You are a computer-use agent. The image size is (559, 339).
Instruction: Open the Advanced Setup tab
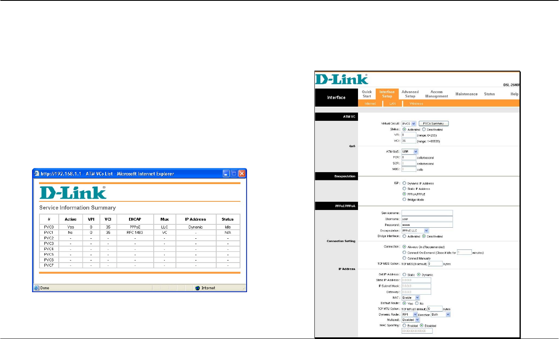(x=410, y=94)
